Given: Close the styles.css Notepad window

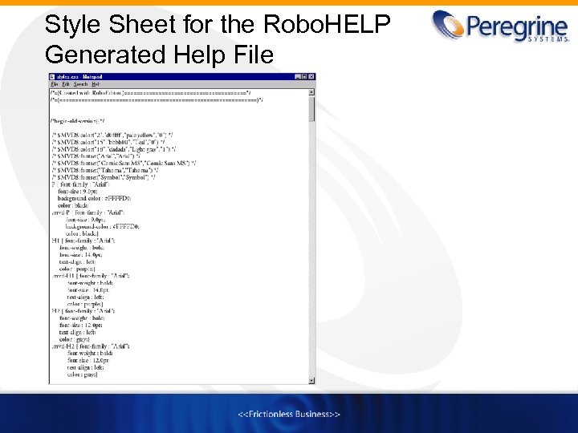Looking at the screenshot, I should coord(311,77).
